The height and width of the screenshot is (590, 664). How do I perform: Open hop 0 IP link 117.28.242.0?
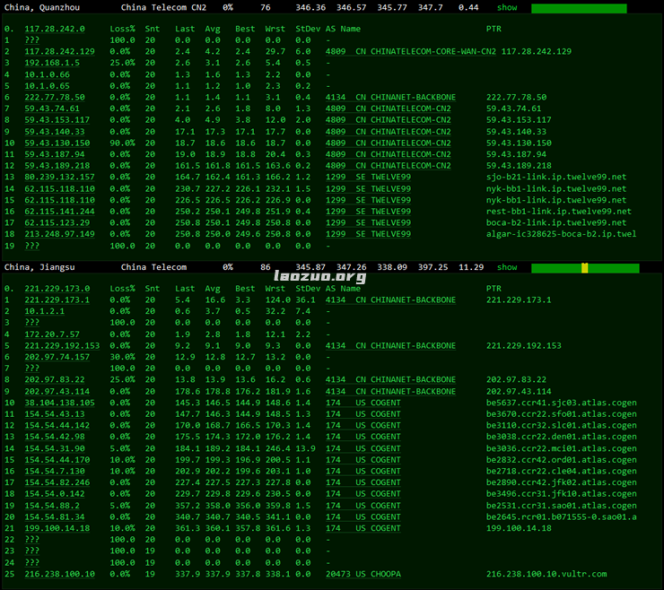[54, 29]
